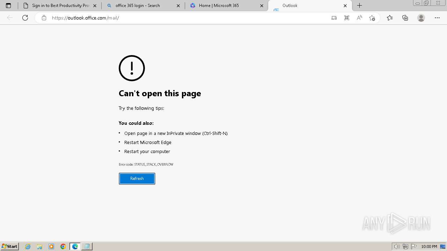
Task: Select the 'Can't open this page' heading
Action: pyautogui.click(x=160, y=93)
